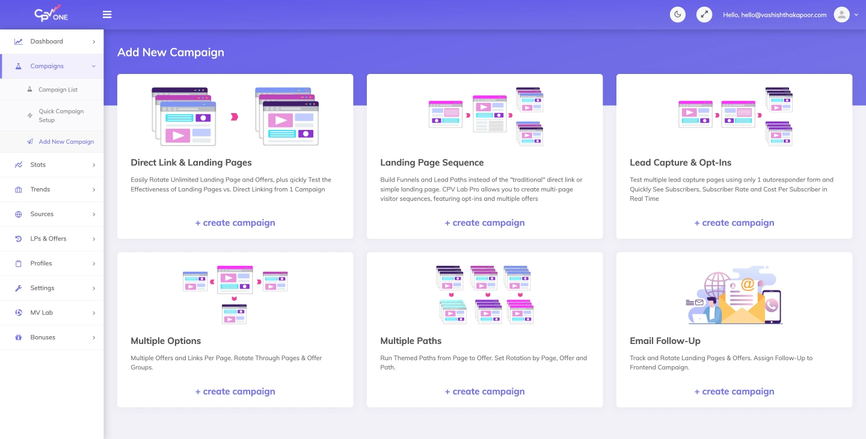866x439 pixels.
Task: Expand the Trends menu chevron
Action: coord(94,189)
